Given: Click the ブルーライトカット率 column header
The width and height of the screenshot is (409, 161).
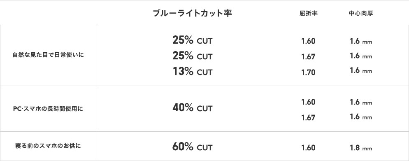Looking at the screenshot, I should coord(192,13).
